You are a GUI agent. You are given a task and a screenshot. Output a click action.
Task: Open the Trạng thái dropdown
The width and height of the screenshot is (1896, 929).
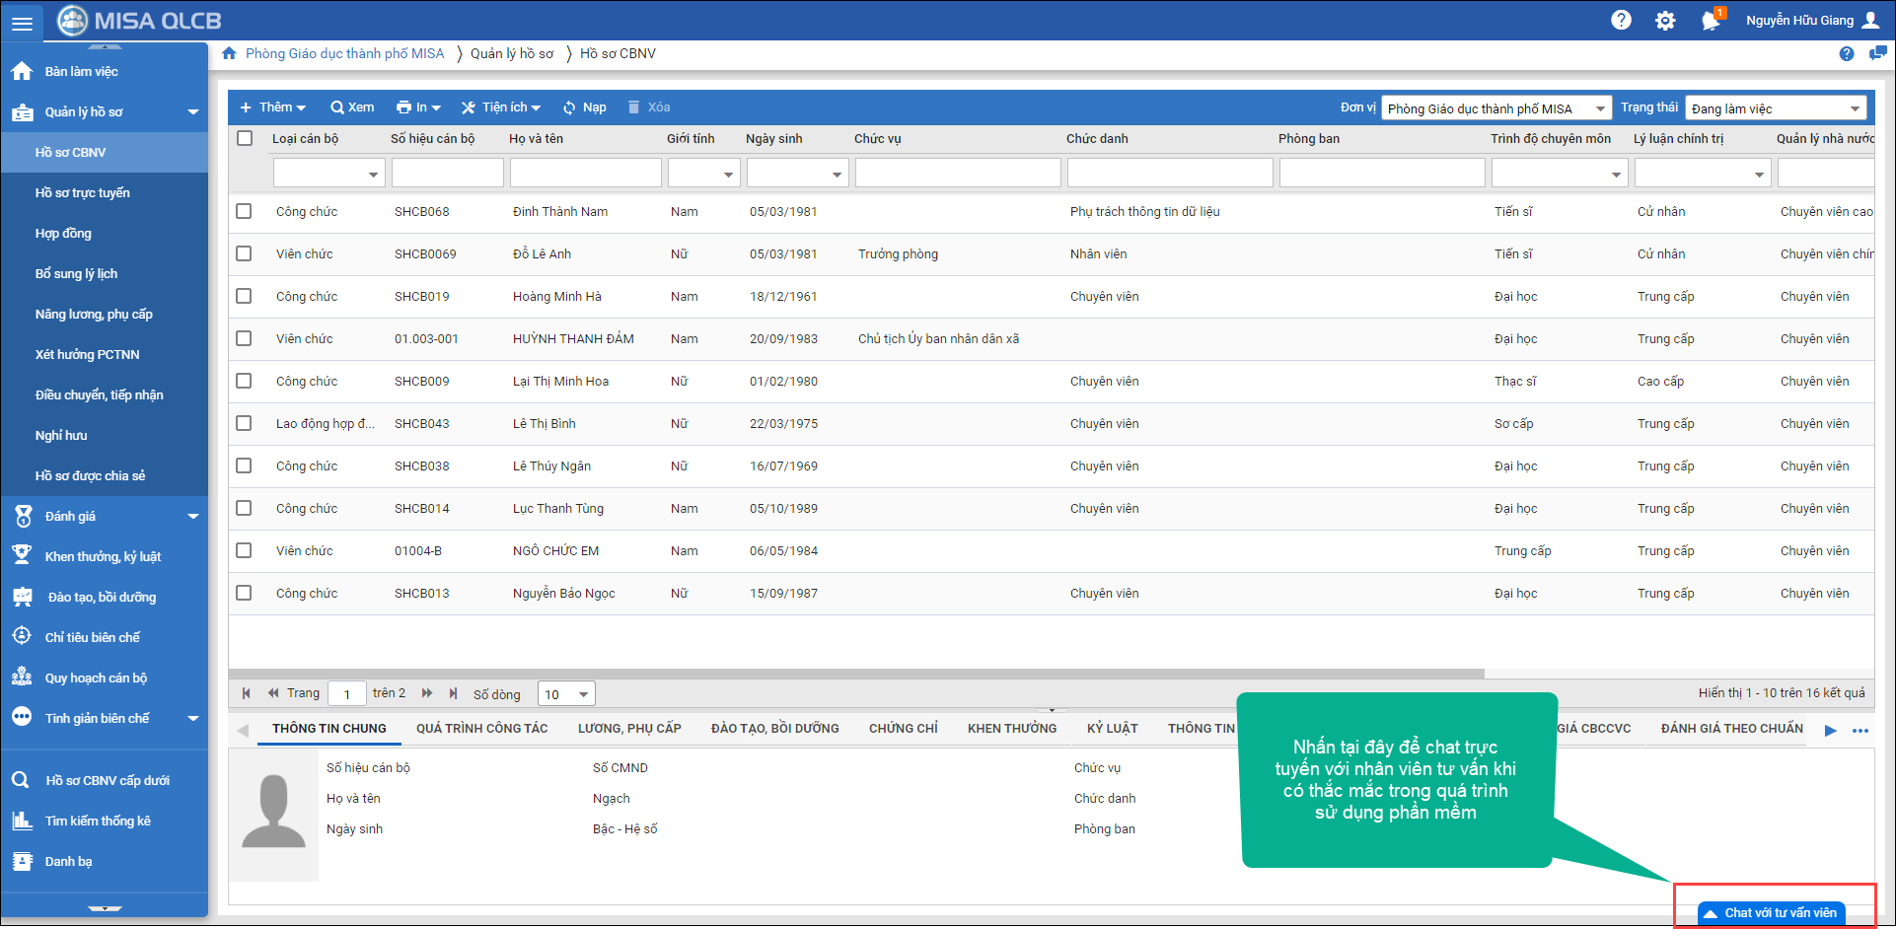[x=1775, y=108]
